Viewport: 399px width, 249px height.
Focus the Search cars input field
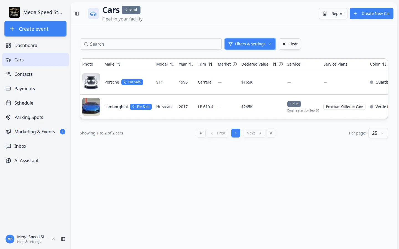click(151, 44)
